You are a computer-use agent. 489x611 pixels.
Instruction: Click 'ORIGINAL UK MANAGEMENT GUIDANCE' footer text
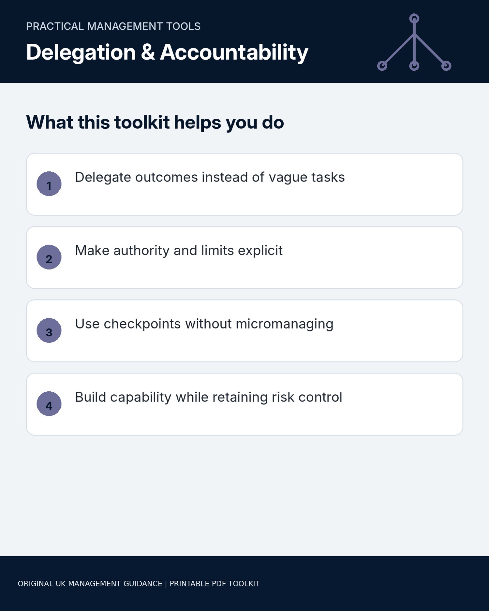pyautogui.click(x=90, y=584)
